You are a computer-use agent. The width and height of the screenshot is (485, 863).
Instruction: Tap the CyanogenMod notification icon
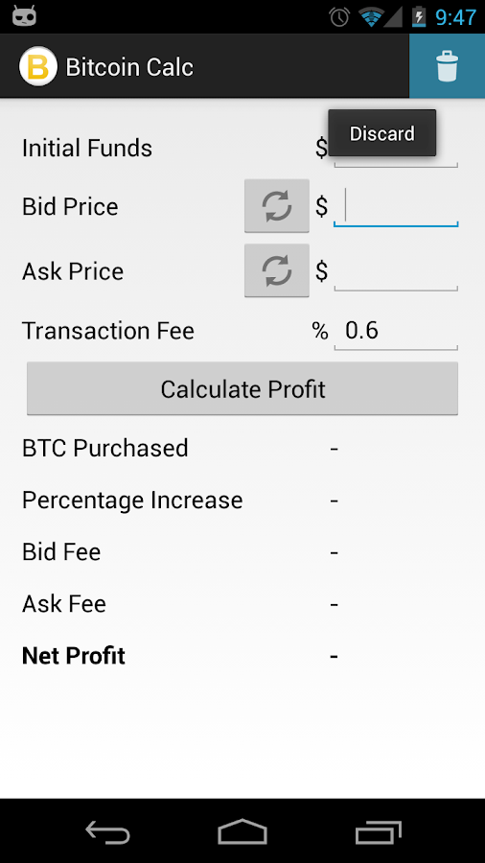pyautogui.click(x=24, y=17)
